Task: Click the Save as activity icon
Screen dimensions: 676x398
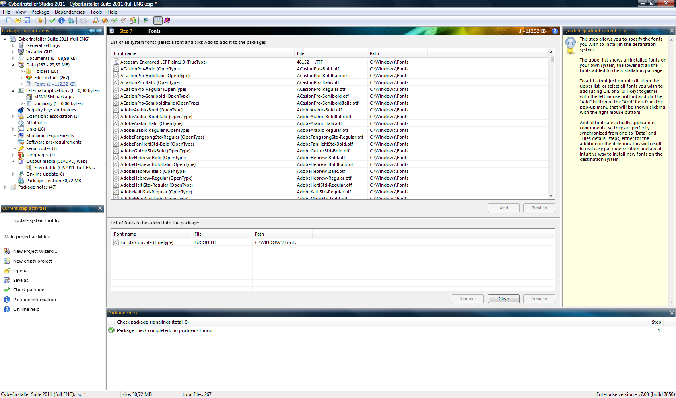Action: point(7,280)
